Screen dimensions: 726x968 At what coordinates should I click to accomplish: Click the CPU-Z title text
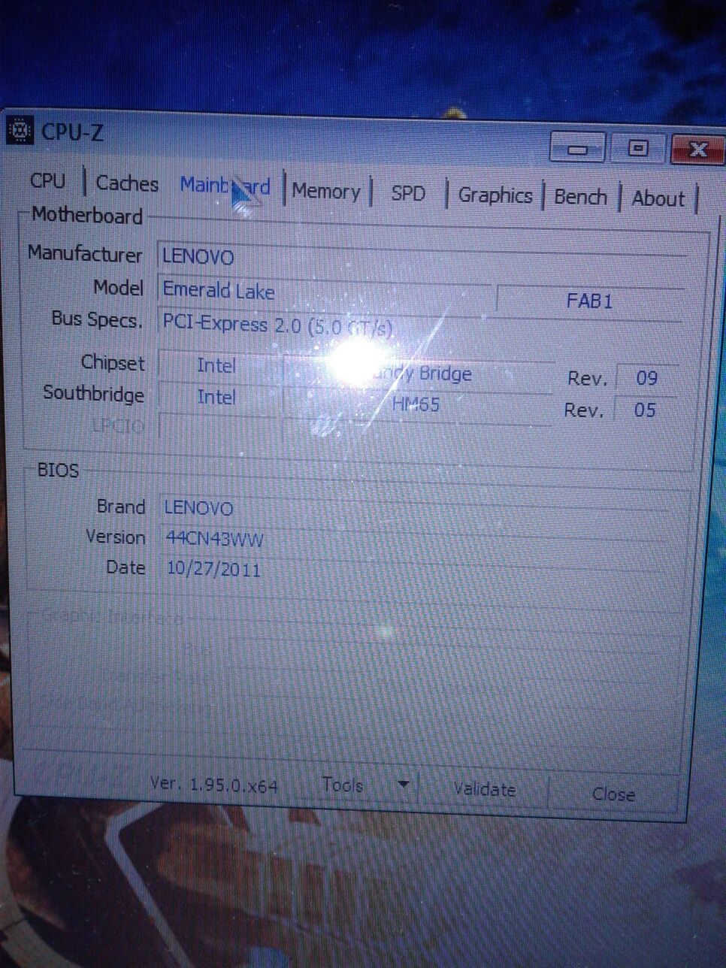73,132
